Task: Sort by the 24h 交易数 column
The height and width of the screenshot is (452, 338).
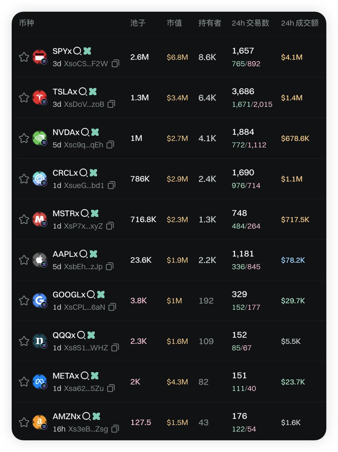Action: pos(250,23)
